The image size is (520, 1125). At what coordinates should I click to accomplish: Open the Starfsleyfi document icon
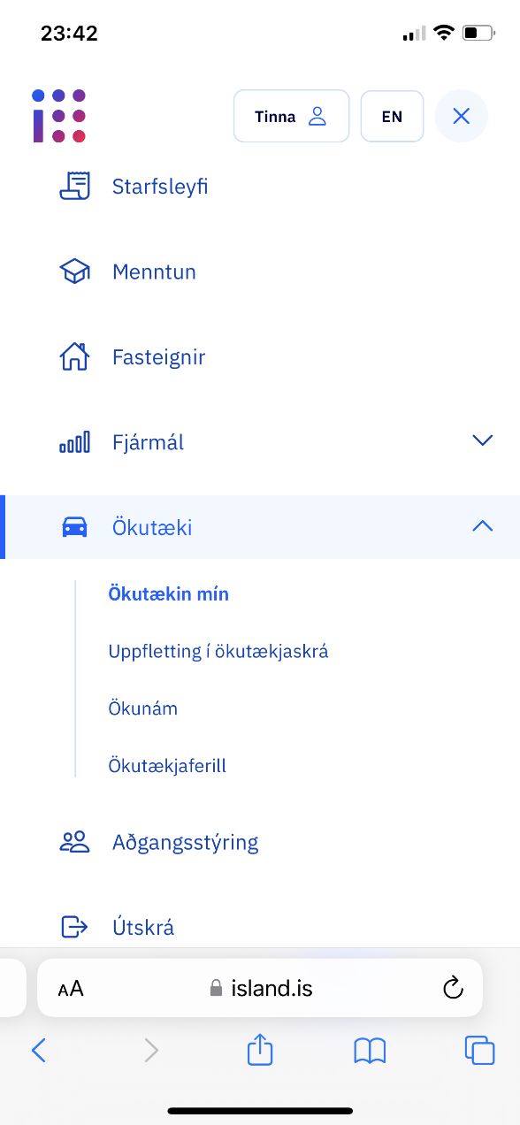pos(75,187)
